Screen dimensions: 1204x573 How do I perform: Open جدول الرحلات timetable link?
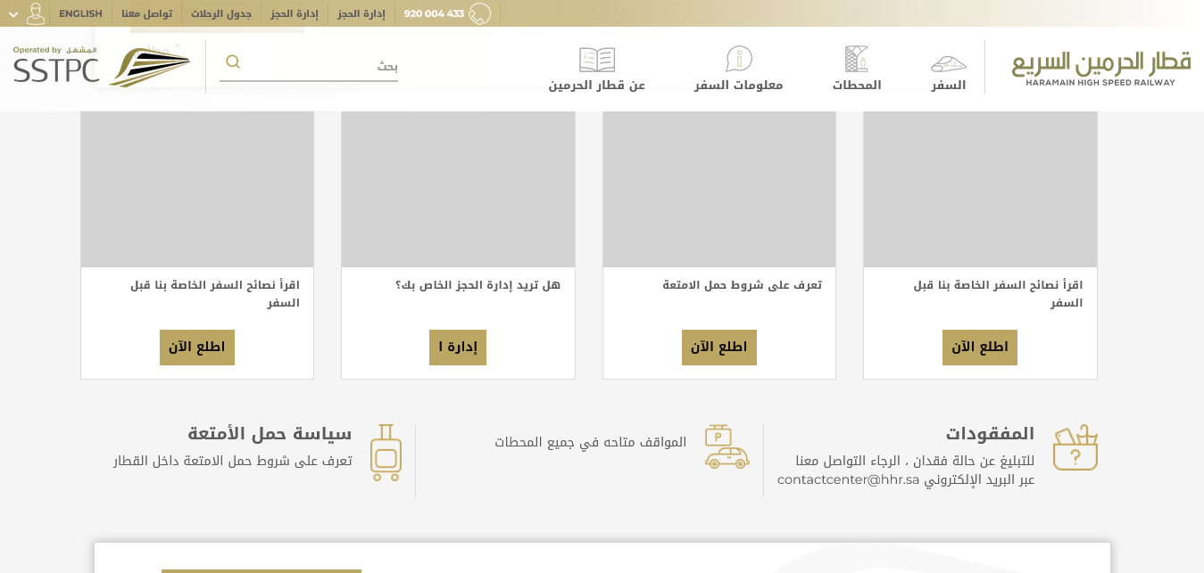pyautogui.click(x=221, y=13)
